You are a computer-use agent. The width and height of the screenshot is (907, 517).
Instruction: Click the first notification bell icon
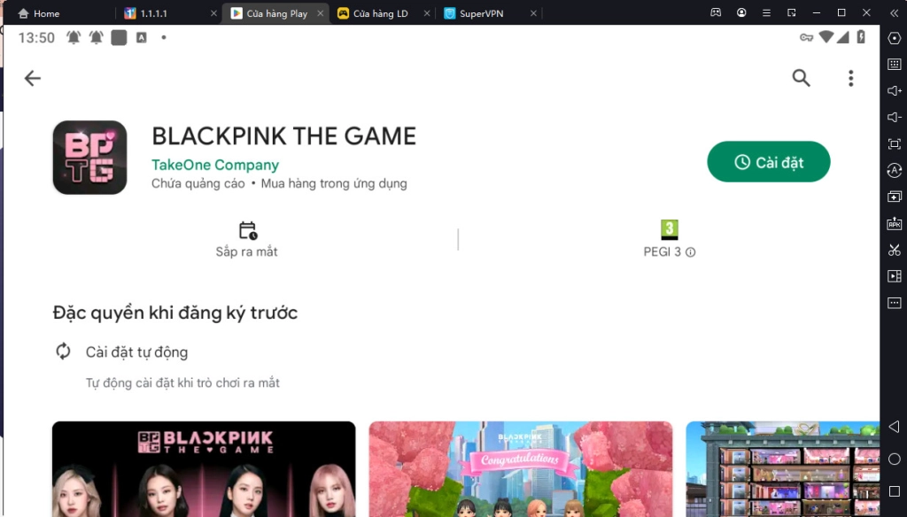pyautogui.click(x=74, y=37)
